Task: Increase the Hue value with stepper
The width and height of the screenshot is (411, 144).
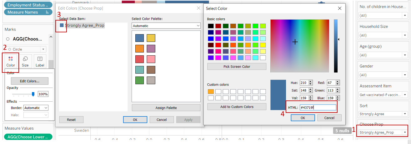Action: tap(310, 81)
